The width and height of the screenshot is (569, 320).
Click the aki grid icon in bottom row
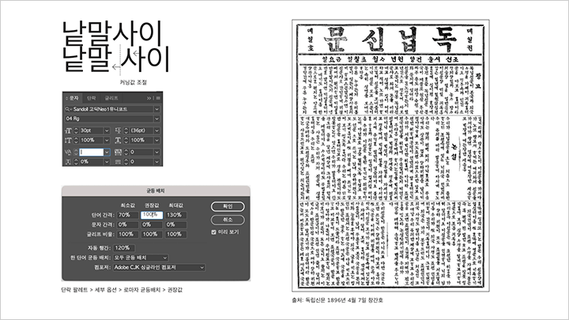pyautogui.click(x=118, y=161)
